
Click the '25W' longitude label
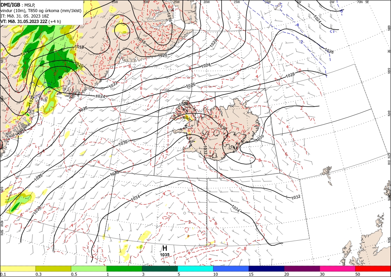[x=176, y=2]
